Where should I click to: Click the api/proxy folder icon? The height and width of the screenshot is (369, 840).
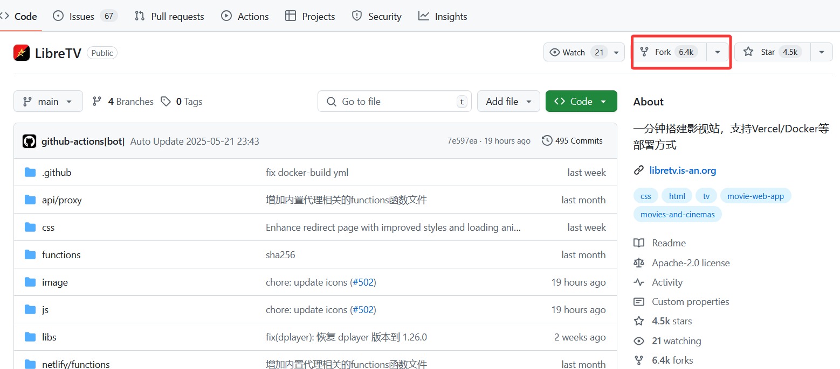point(30,200)
